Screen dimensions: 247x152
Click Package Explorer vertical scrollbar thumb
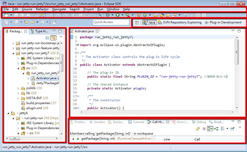[x=61, y=63]
